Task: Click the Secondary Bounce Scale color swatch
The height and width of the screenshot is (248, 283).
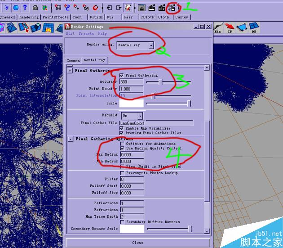Action: (132, 229)
